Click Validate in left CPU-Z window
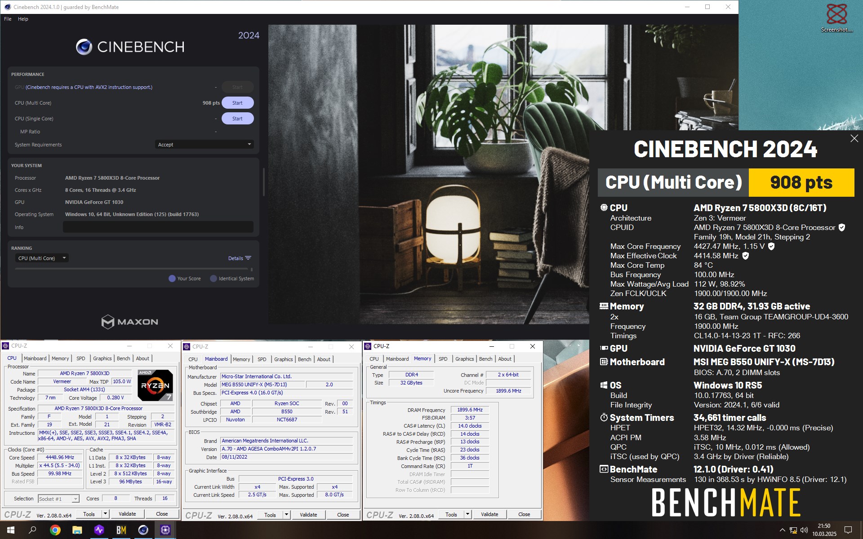This screenshot has width=863, height=539. (127, 514)
